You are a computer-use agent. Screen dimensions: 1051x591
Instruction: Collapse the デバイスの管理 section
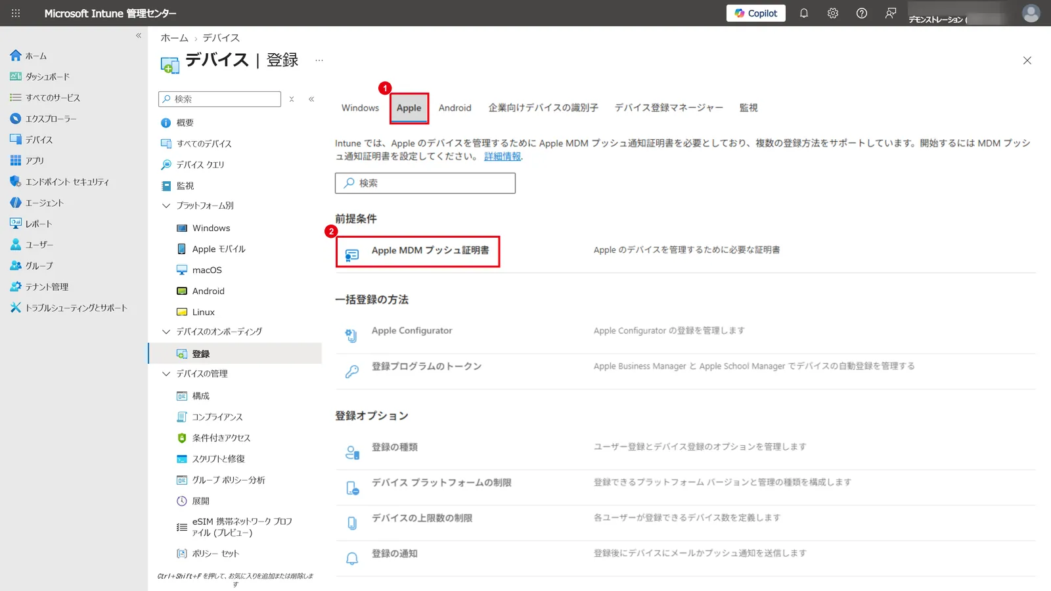click(166, 374)
